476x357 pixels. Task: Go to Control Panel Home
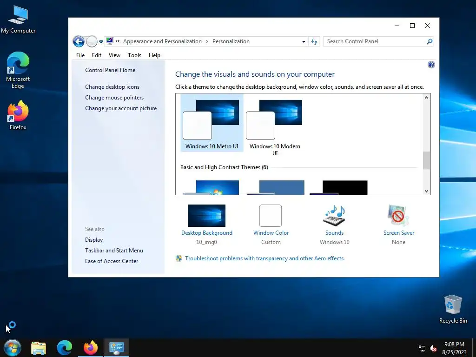click(x=110, y=70)
